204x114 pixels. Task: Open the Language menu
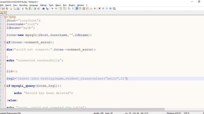(34, 5)
